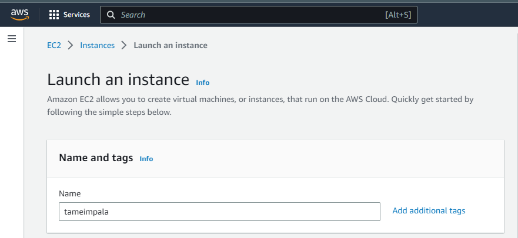The height and width of the screenshot is (238, 518).
Task: Click chevron after Instances breadcrumb
Action: pyautogui.click(x=124, y=45)
